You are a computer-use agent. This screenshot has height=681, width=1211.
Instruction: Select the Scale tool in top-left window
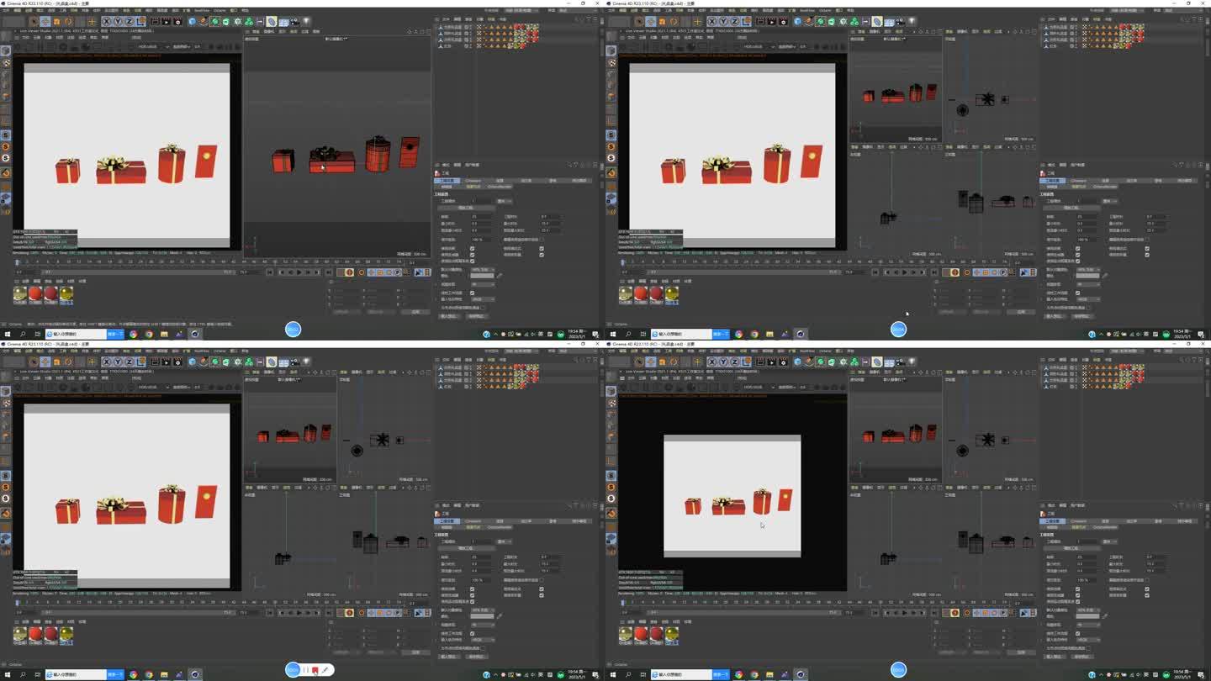pos(56,22)
